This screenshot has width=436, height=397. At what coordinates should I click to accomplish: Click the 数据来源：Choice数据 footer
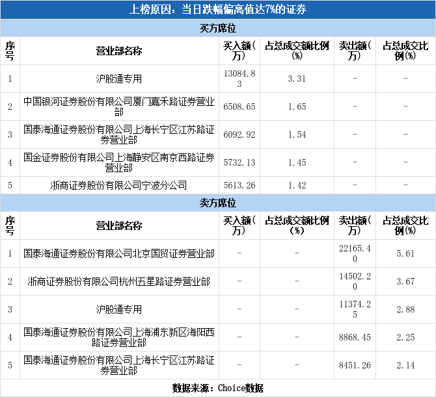tap(218, 388)
